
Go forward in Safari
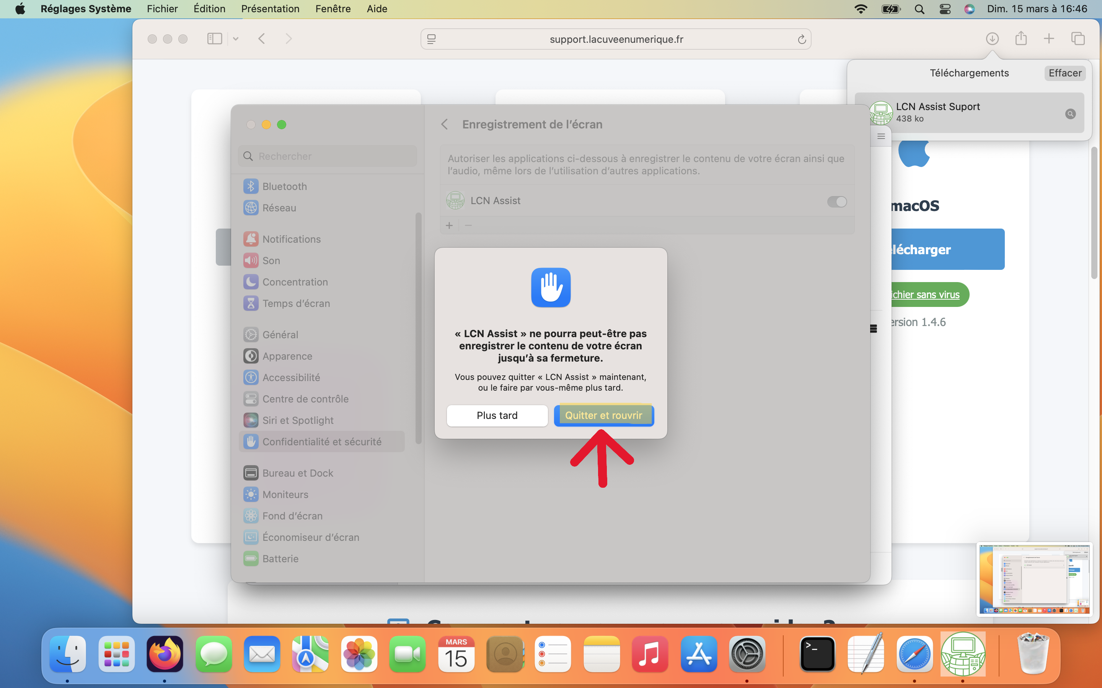click(x=289, y=39)
